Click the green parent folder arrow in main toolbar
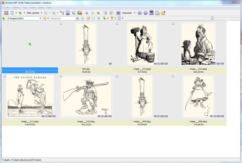Image resolution: width=242 pixels, height=163 pixels. [x=98, y=13]
